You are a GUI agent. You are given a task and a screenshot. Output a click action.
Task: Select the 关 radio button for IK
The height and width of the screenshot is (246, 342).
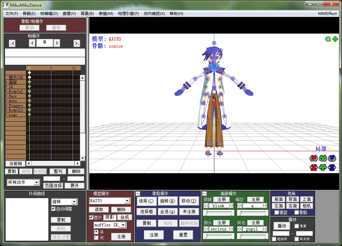click(96, 237)
